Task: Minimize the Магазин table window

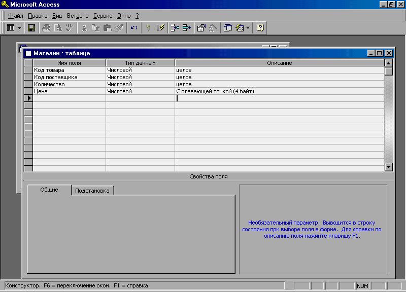Action: (371, 53)
